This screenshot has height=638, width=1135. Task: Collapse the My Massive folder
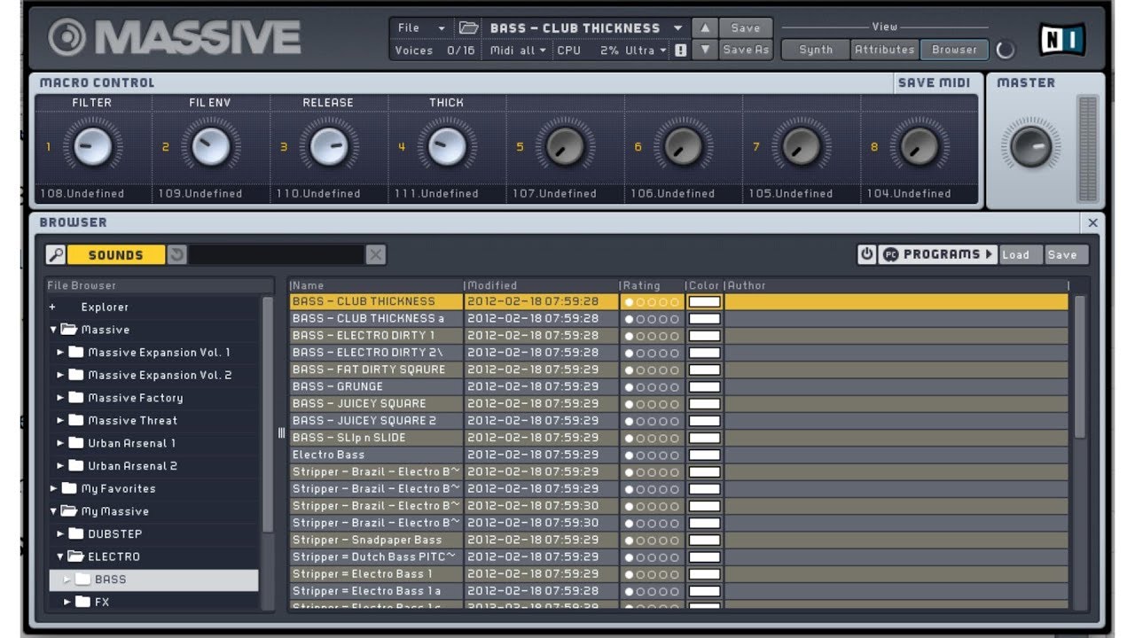[53, 511]
